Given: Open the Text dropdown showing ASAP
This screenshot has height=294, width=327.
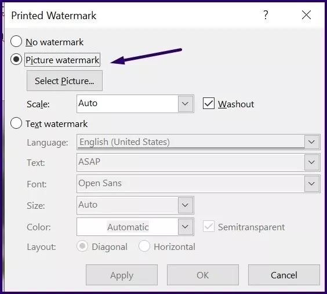Looking at the screenshot, I should coord(311,162).
